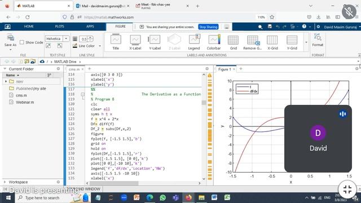Image resolution: width=361 pixels, height=203 pixels.
Task: Collapse the Current Folder panel
Action: [5, 69]
